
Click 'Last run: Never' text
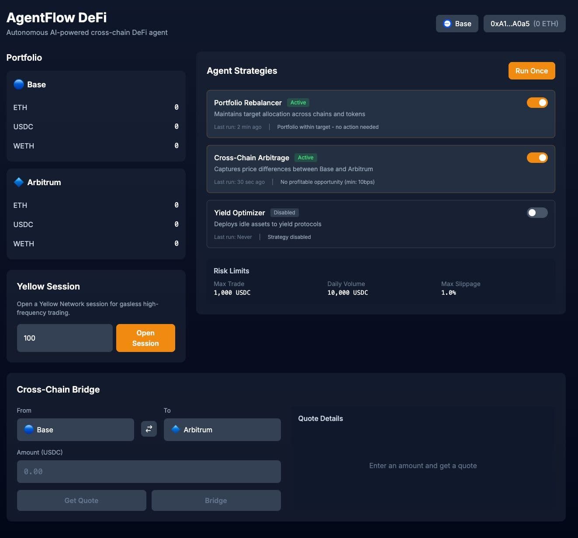click(x=233, y=237)
